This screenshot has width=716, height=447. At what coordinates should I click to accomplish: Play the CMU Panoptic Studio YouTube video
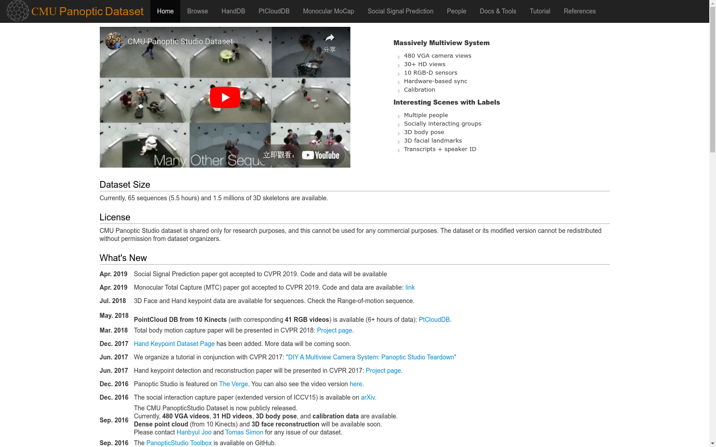pos(225,97)
